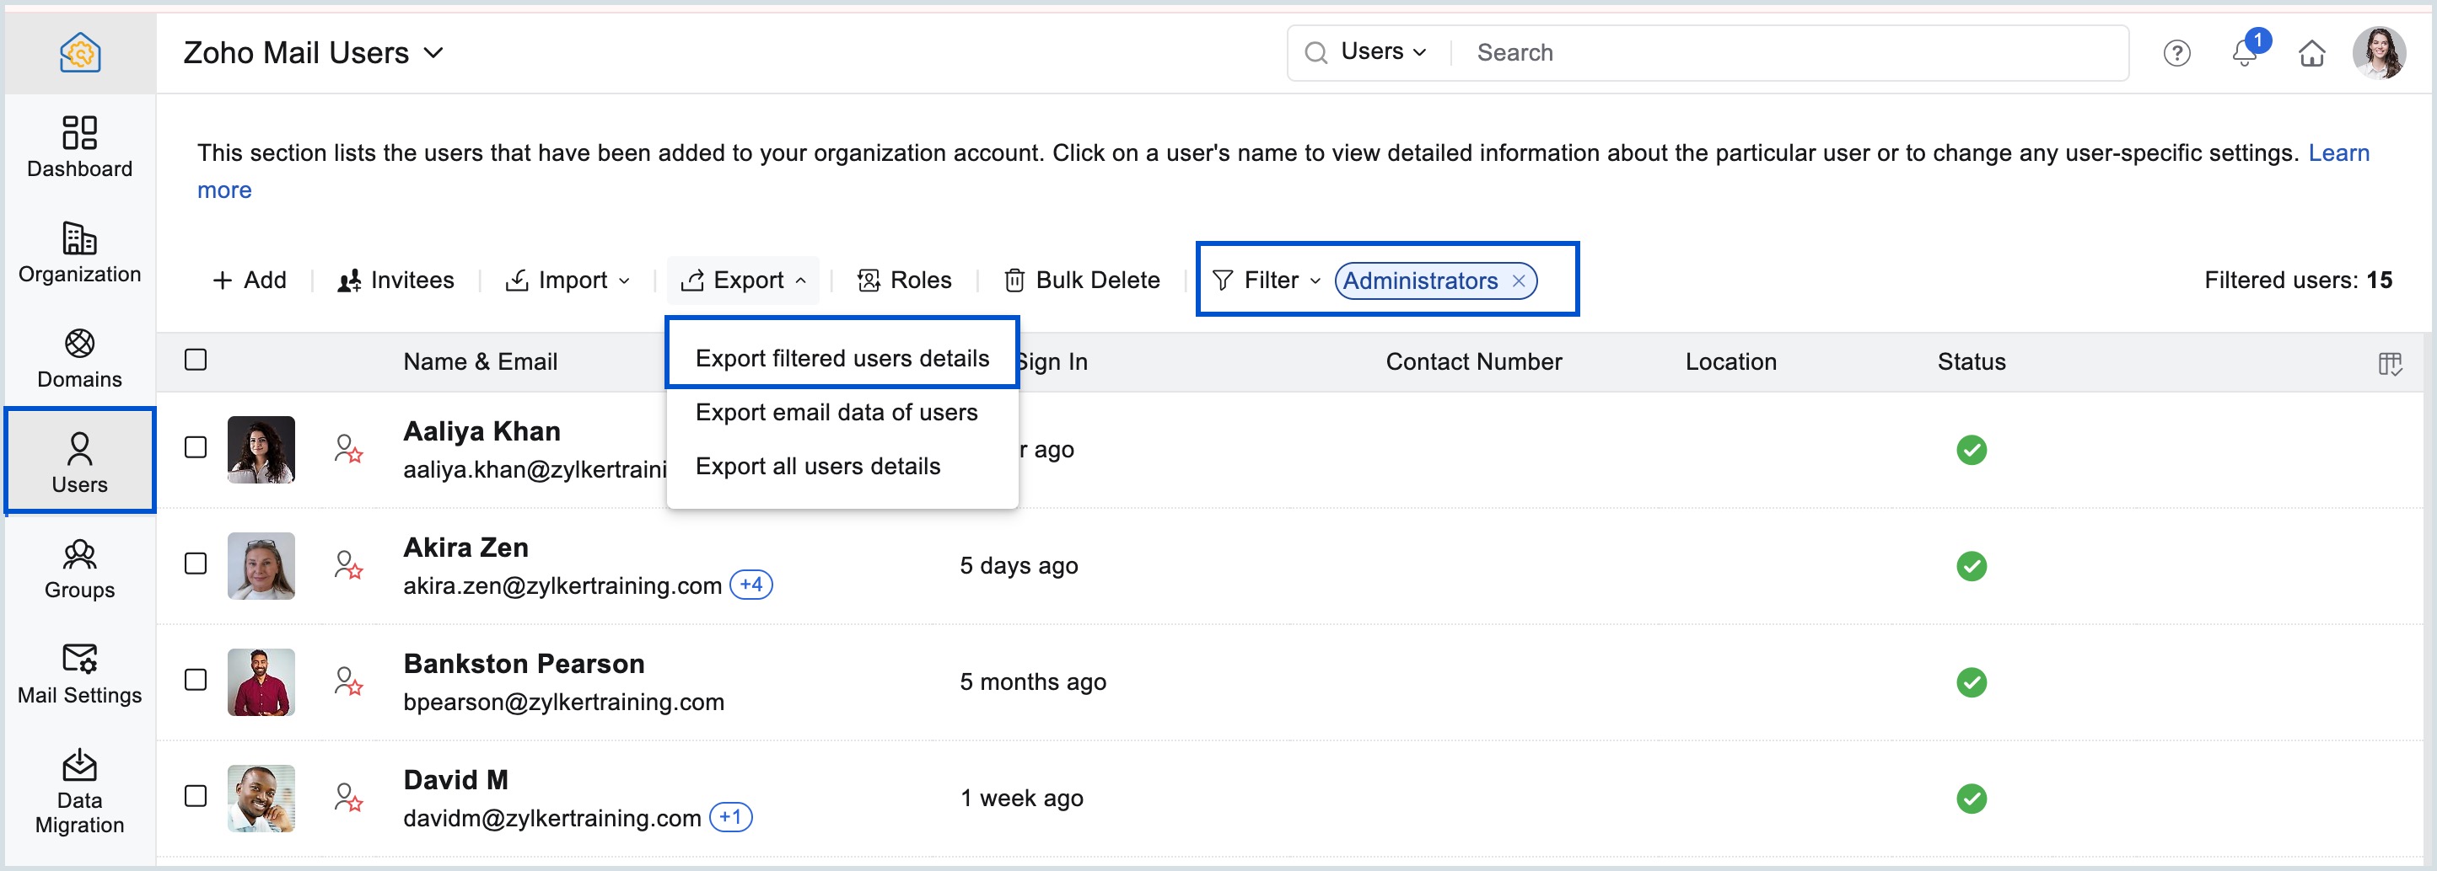Open Domains section in sidebar

click(x=79, y=357)
